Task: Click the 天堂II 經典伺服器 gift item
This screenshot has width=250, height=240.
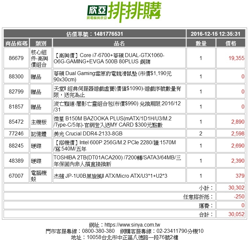Action: click(119, 91)
